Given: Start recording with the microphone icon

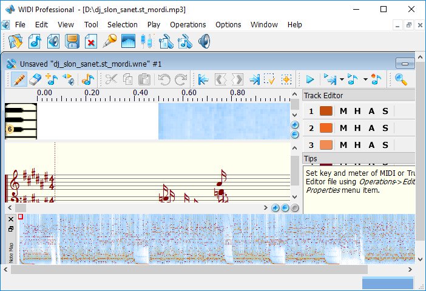Looking at the screenshot, I should tap(109, 42).
